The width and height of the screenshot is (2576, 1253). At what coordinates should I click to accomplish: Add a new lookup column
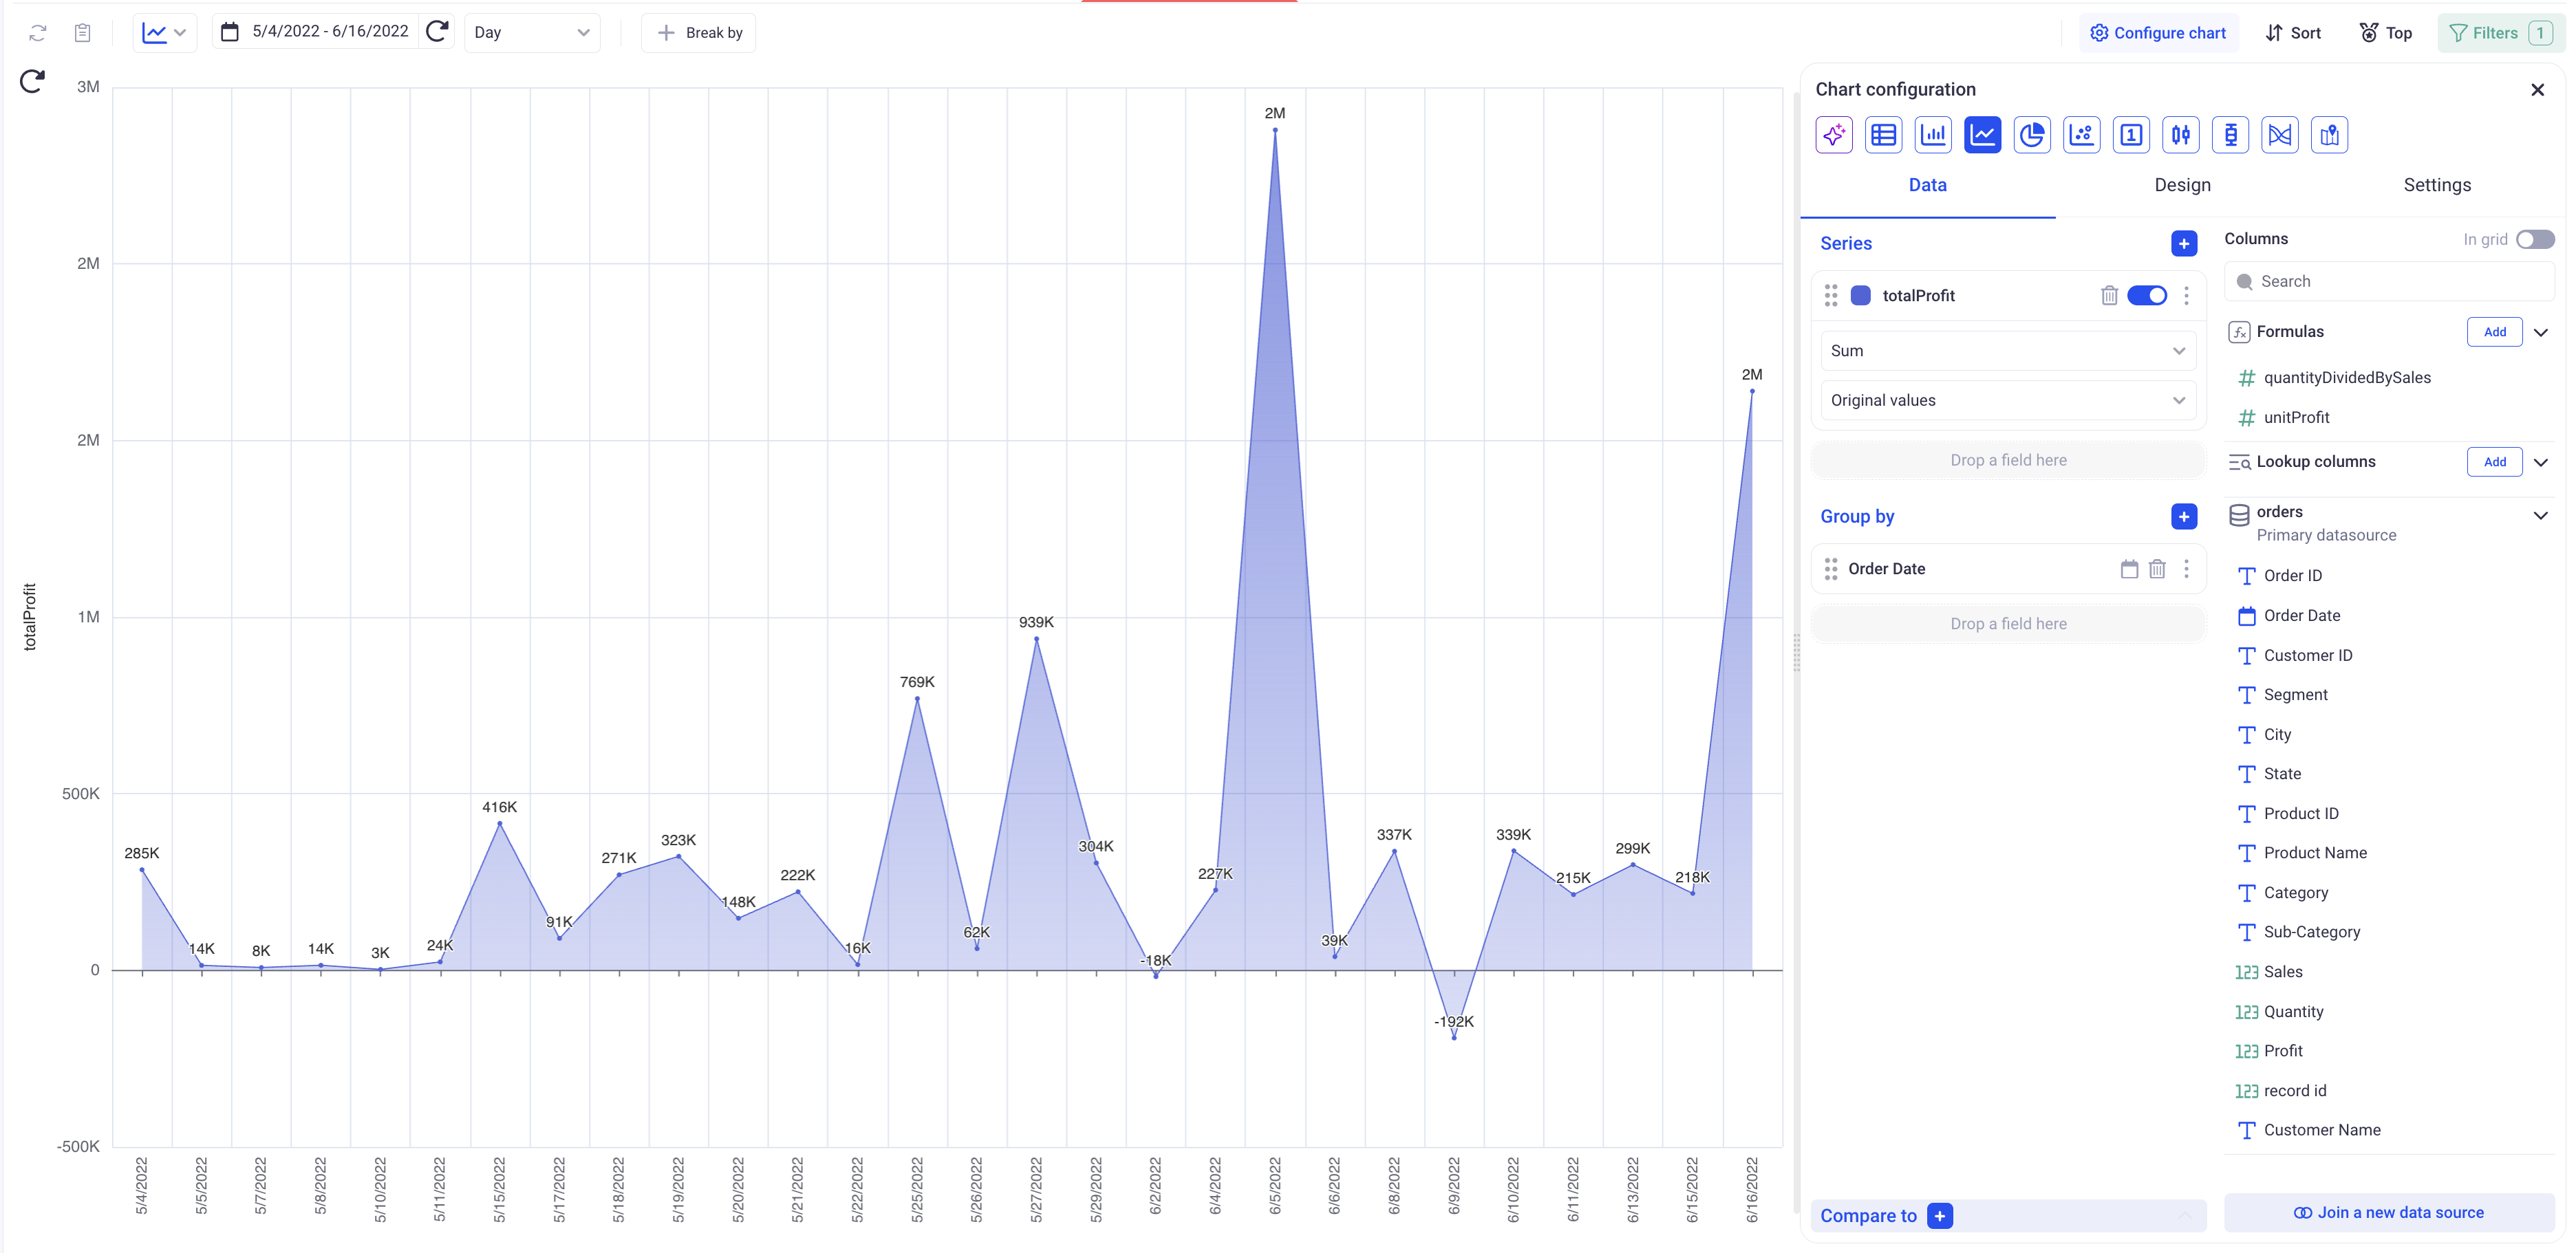(2494, 461)
